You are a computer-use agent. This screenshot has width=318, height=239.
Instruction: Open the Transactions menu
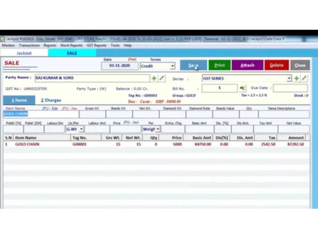pyautogui.click(x=29, y=45)
